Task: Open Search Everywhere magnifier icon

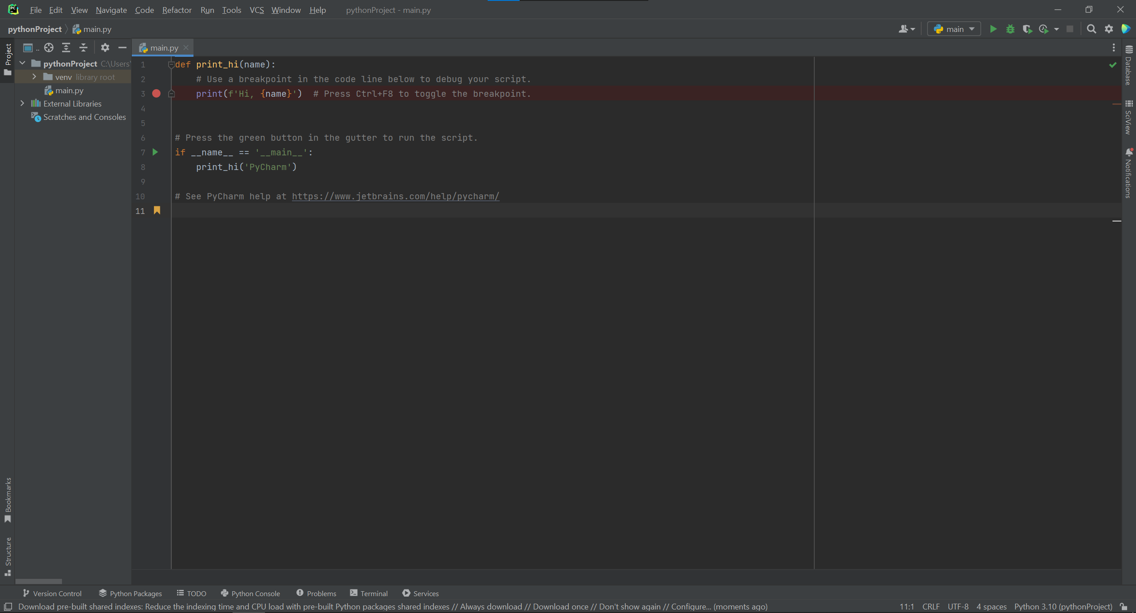Action: tap(1091, 29)
